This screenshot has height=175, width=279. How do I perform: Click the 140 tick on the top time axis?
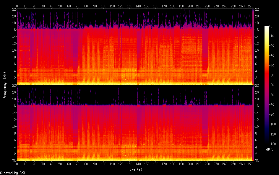[x=138, y=6]
